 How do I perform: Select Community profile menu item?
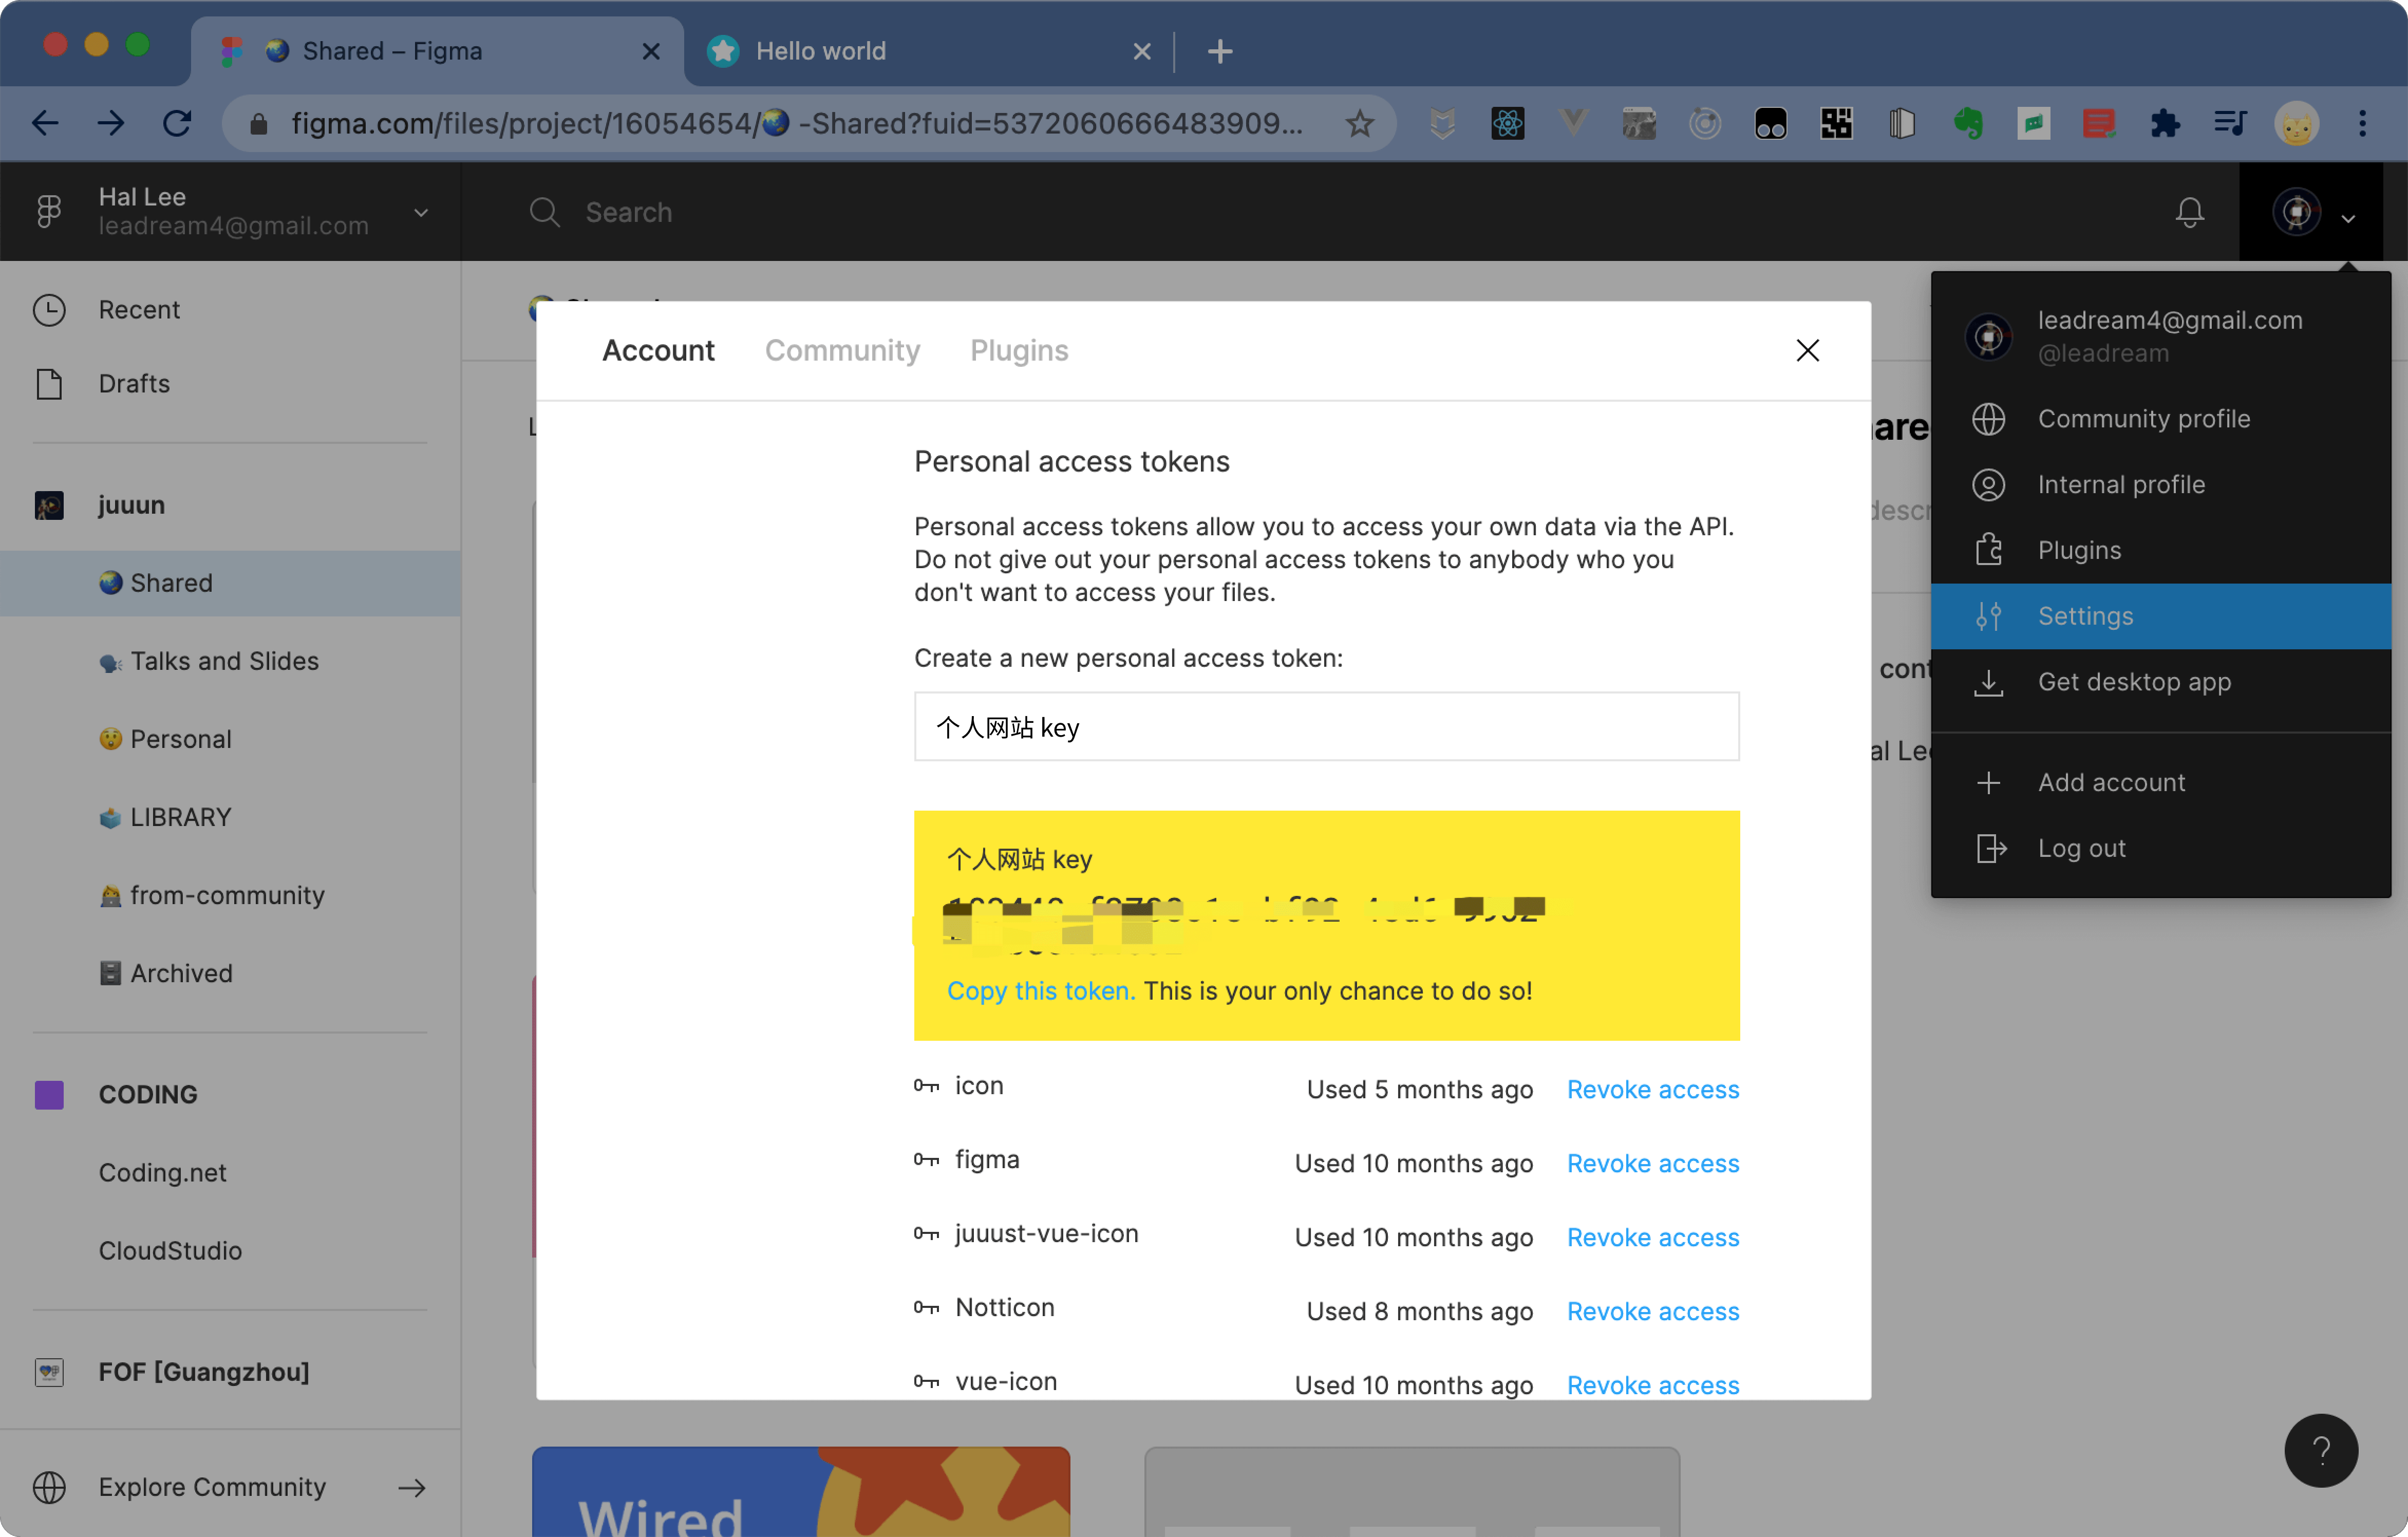point(2161,419)
